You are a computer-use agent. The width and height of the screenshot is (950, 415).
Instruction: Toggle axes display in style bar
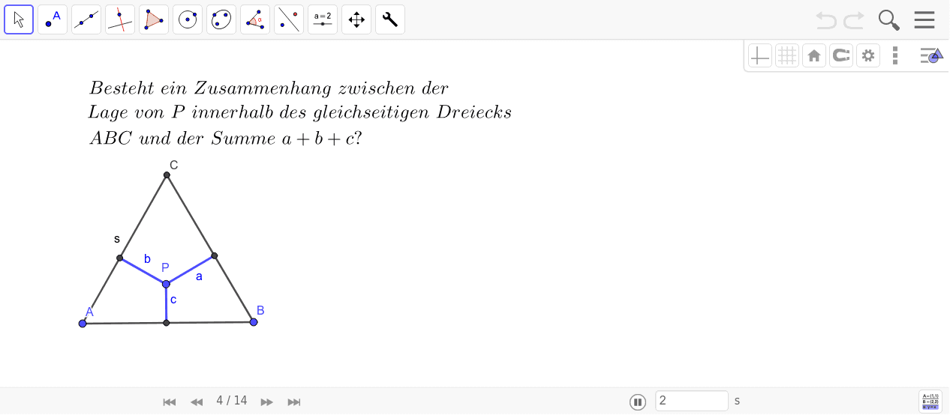click(x=760, y=55)
